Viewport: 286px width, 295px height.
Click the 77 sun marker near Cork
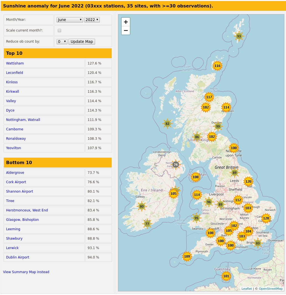click(x=147, y=224)
